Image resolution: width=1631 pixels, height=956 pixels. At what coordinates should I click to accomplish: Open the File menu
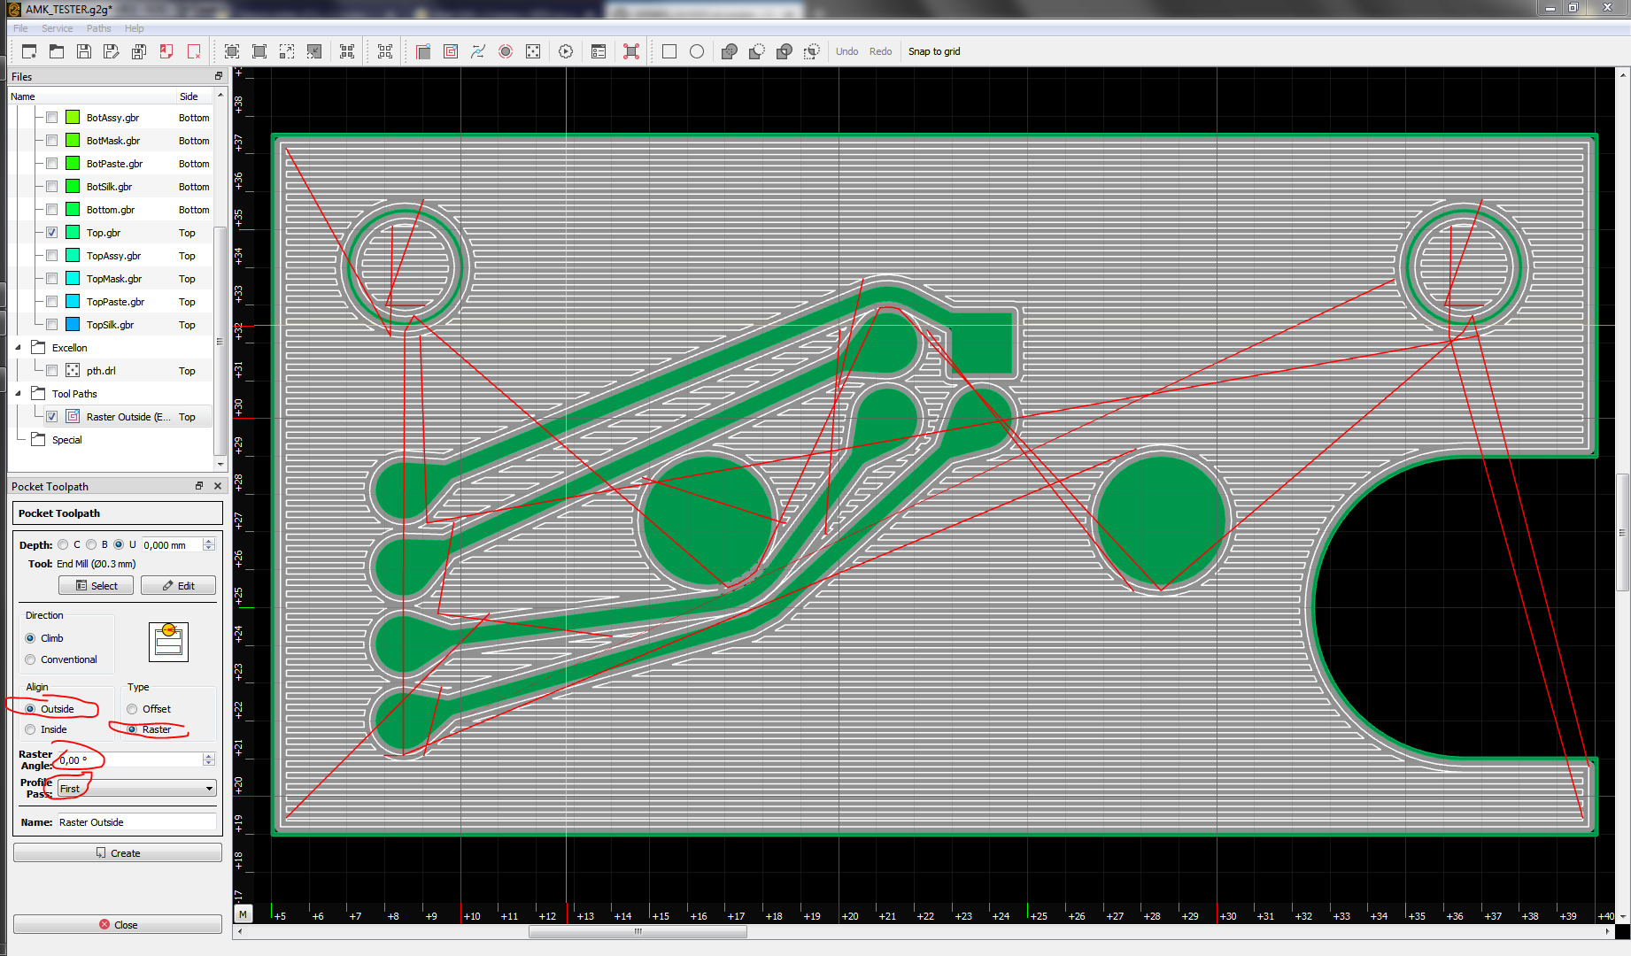(x=20, y=28)
